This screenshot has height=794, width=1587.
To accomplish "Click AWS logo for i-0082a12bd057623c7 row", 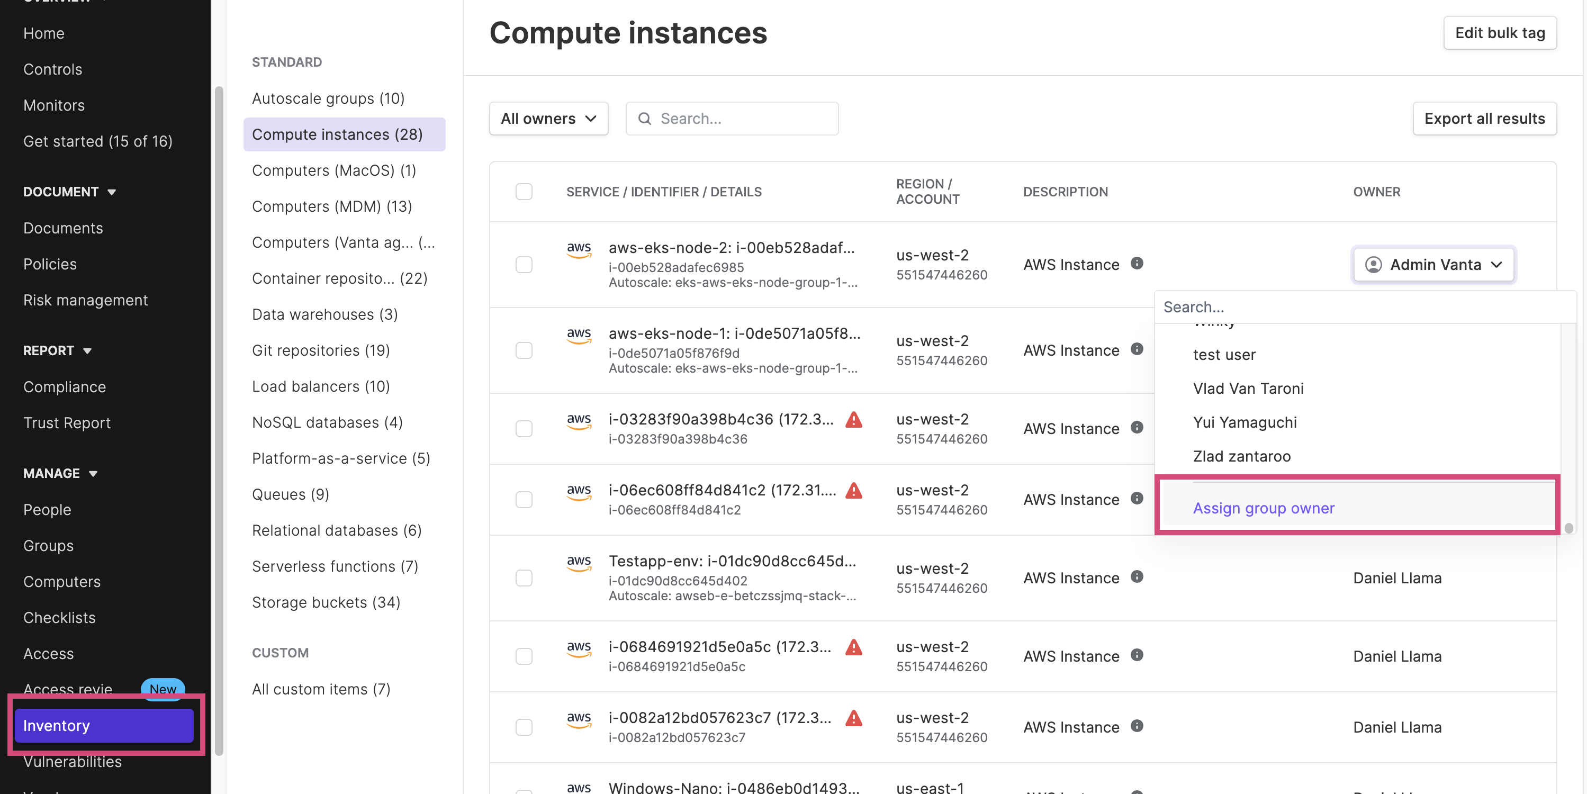I will click(x=579, y=719).
